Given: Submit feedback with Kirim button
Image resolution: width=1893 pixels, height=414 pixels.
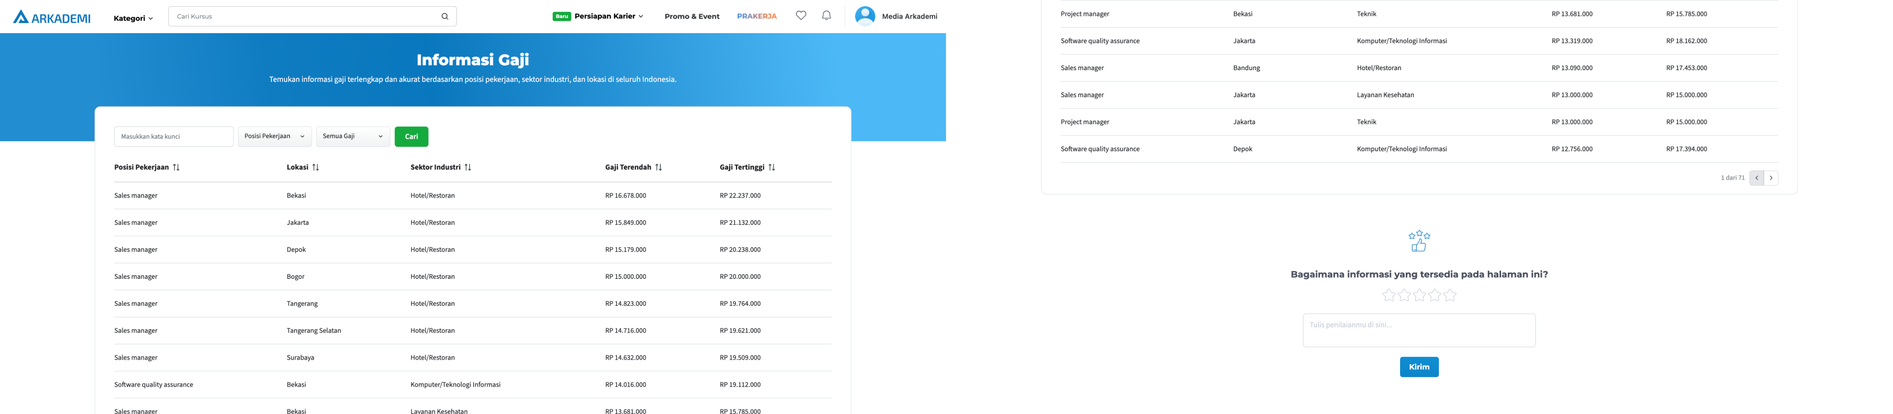Looking at the screenshot, I should [1418, 367].
